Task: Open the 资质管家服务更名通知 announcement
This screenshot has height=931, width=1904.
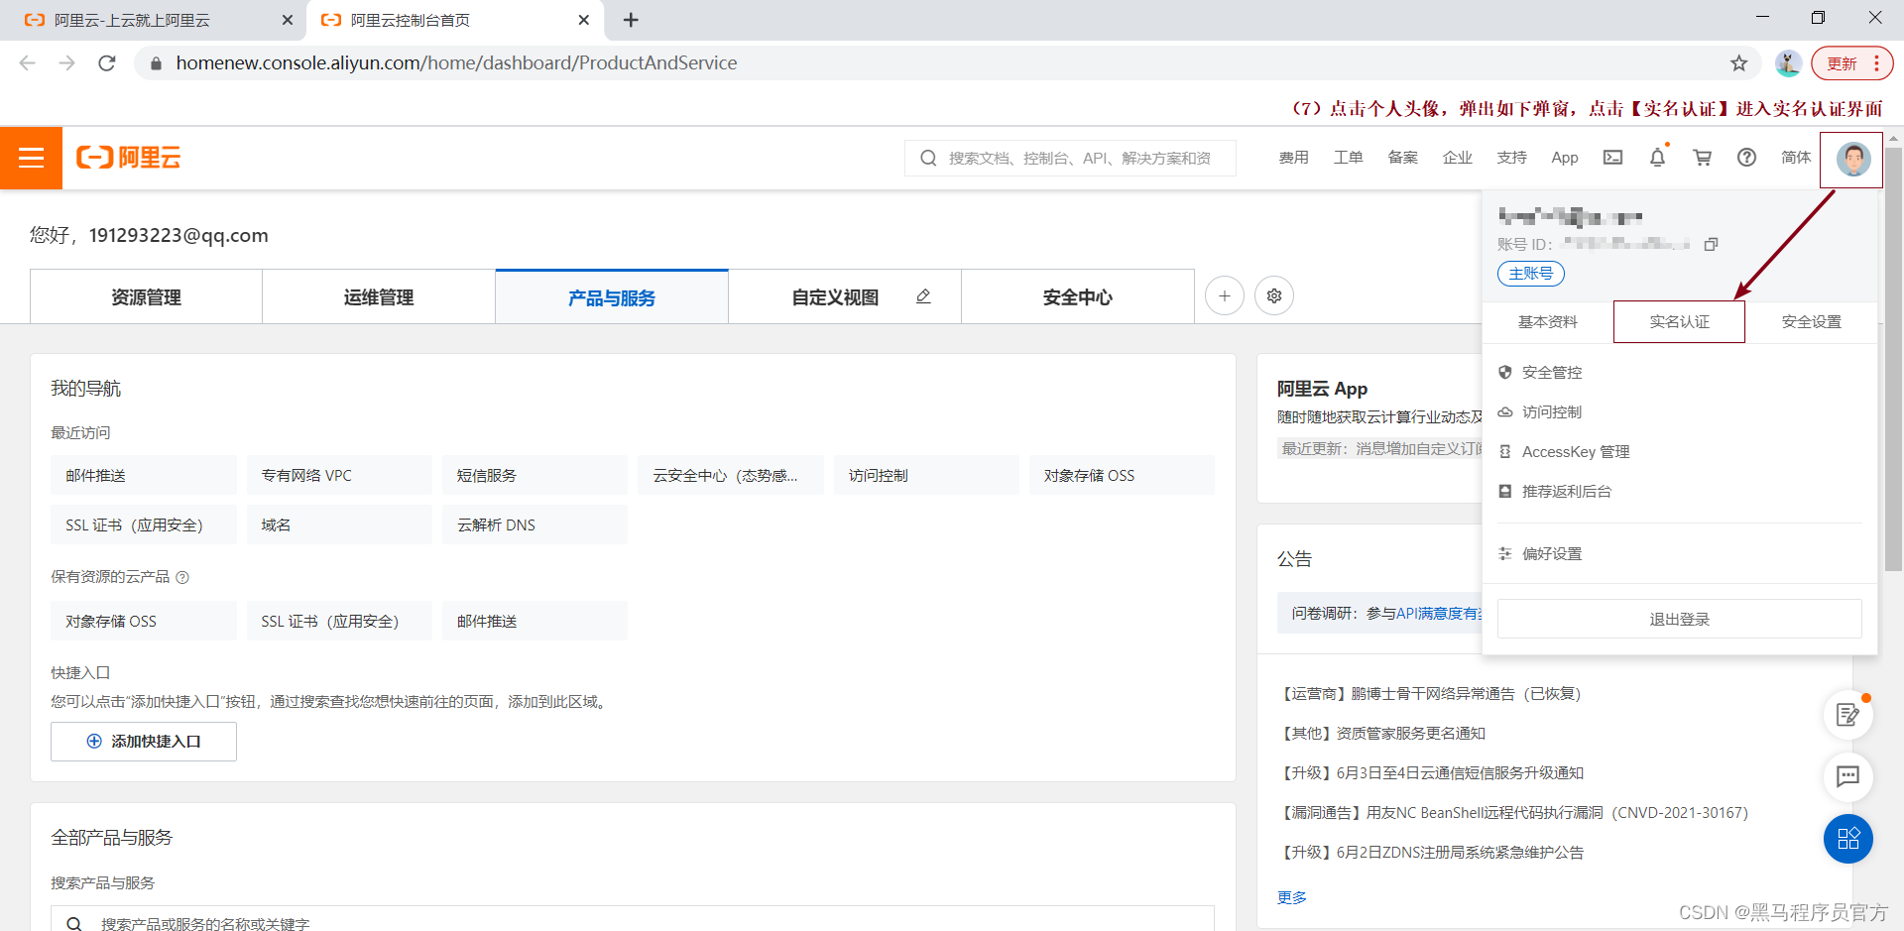Action: click(x=1383, y=734)
